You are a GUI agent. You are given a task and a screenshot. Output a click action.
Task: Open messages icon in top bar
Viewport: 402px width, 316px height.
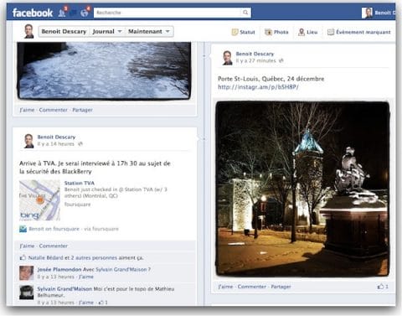[74, 13]
